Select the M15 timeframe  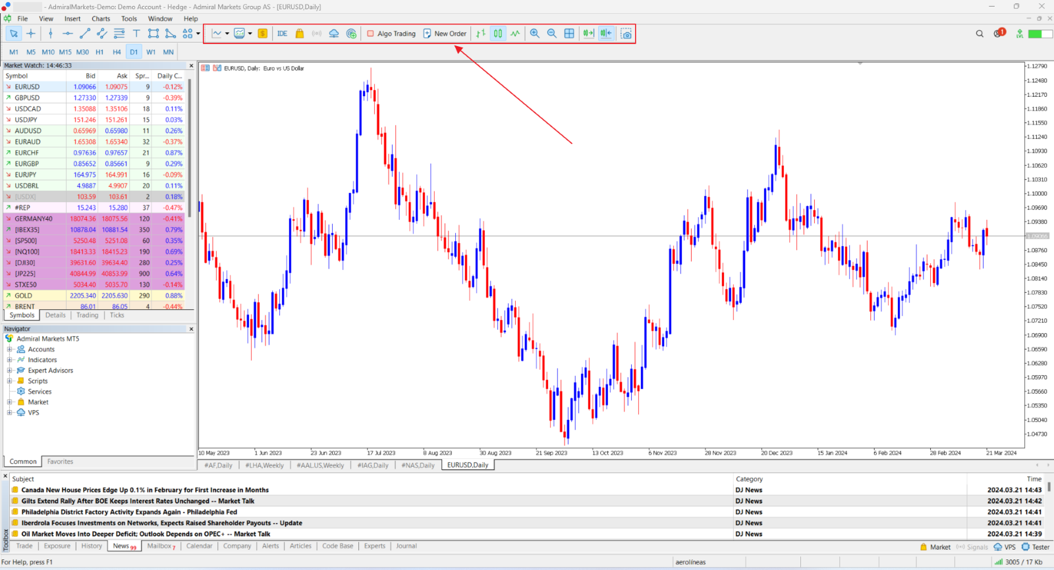pyautogui.click(x=65, y=52)
